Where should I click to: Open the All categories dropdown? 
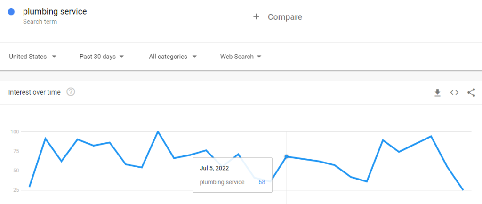[x=173, y=57]
